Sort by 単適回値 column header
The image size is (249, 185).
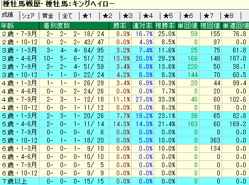[236, 26]
